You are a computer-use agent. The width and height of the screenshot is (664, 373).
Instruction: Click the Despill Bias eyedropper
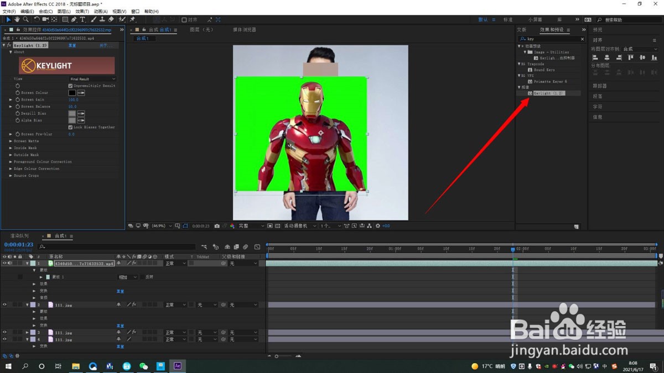click(x=81, y=113)
